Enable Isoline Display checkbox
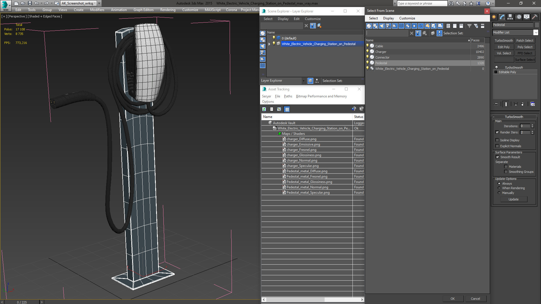 pyautogui.click(x=497, y=140)
